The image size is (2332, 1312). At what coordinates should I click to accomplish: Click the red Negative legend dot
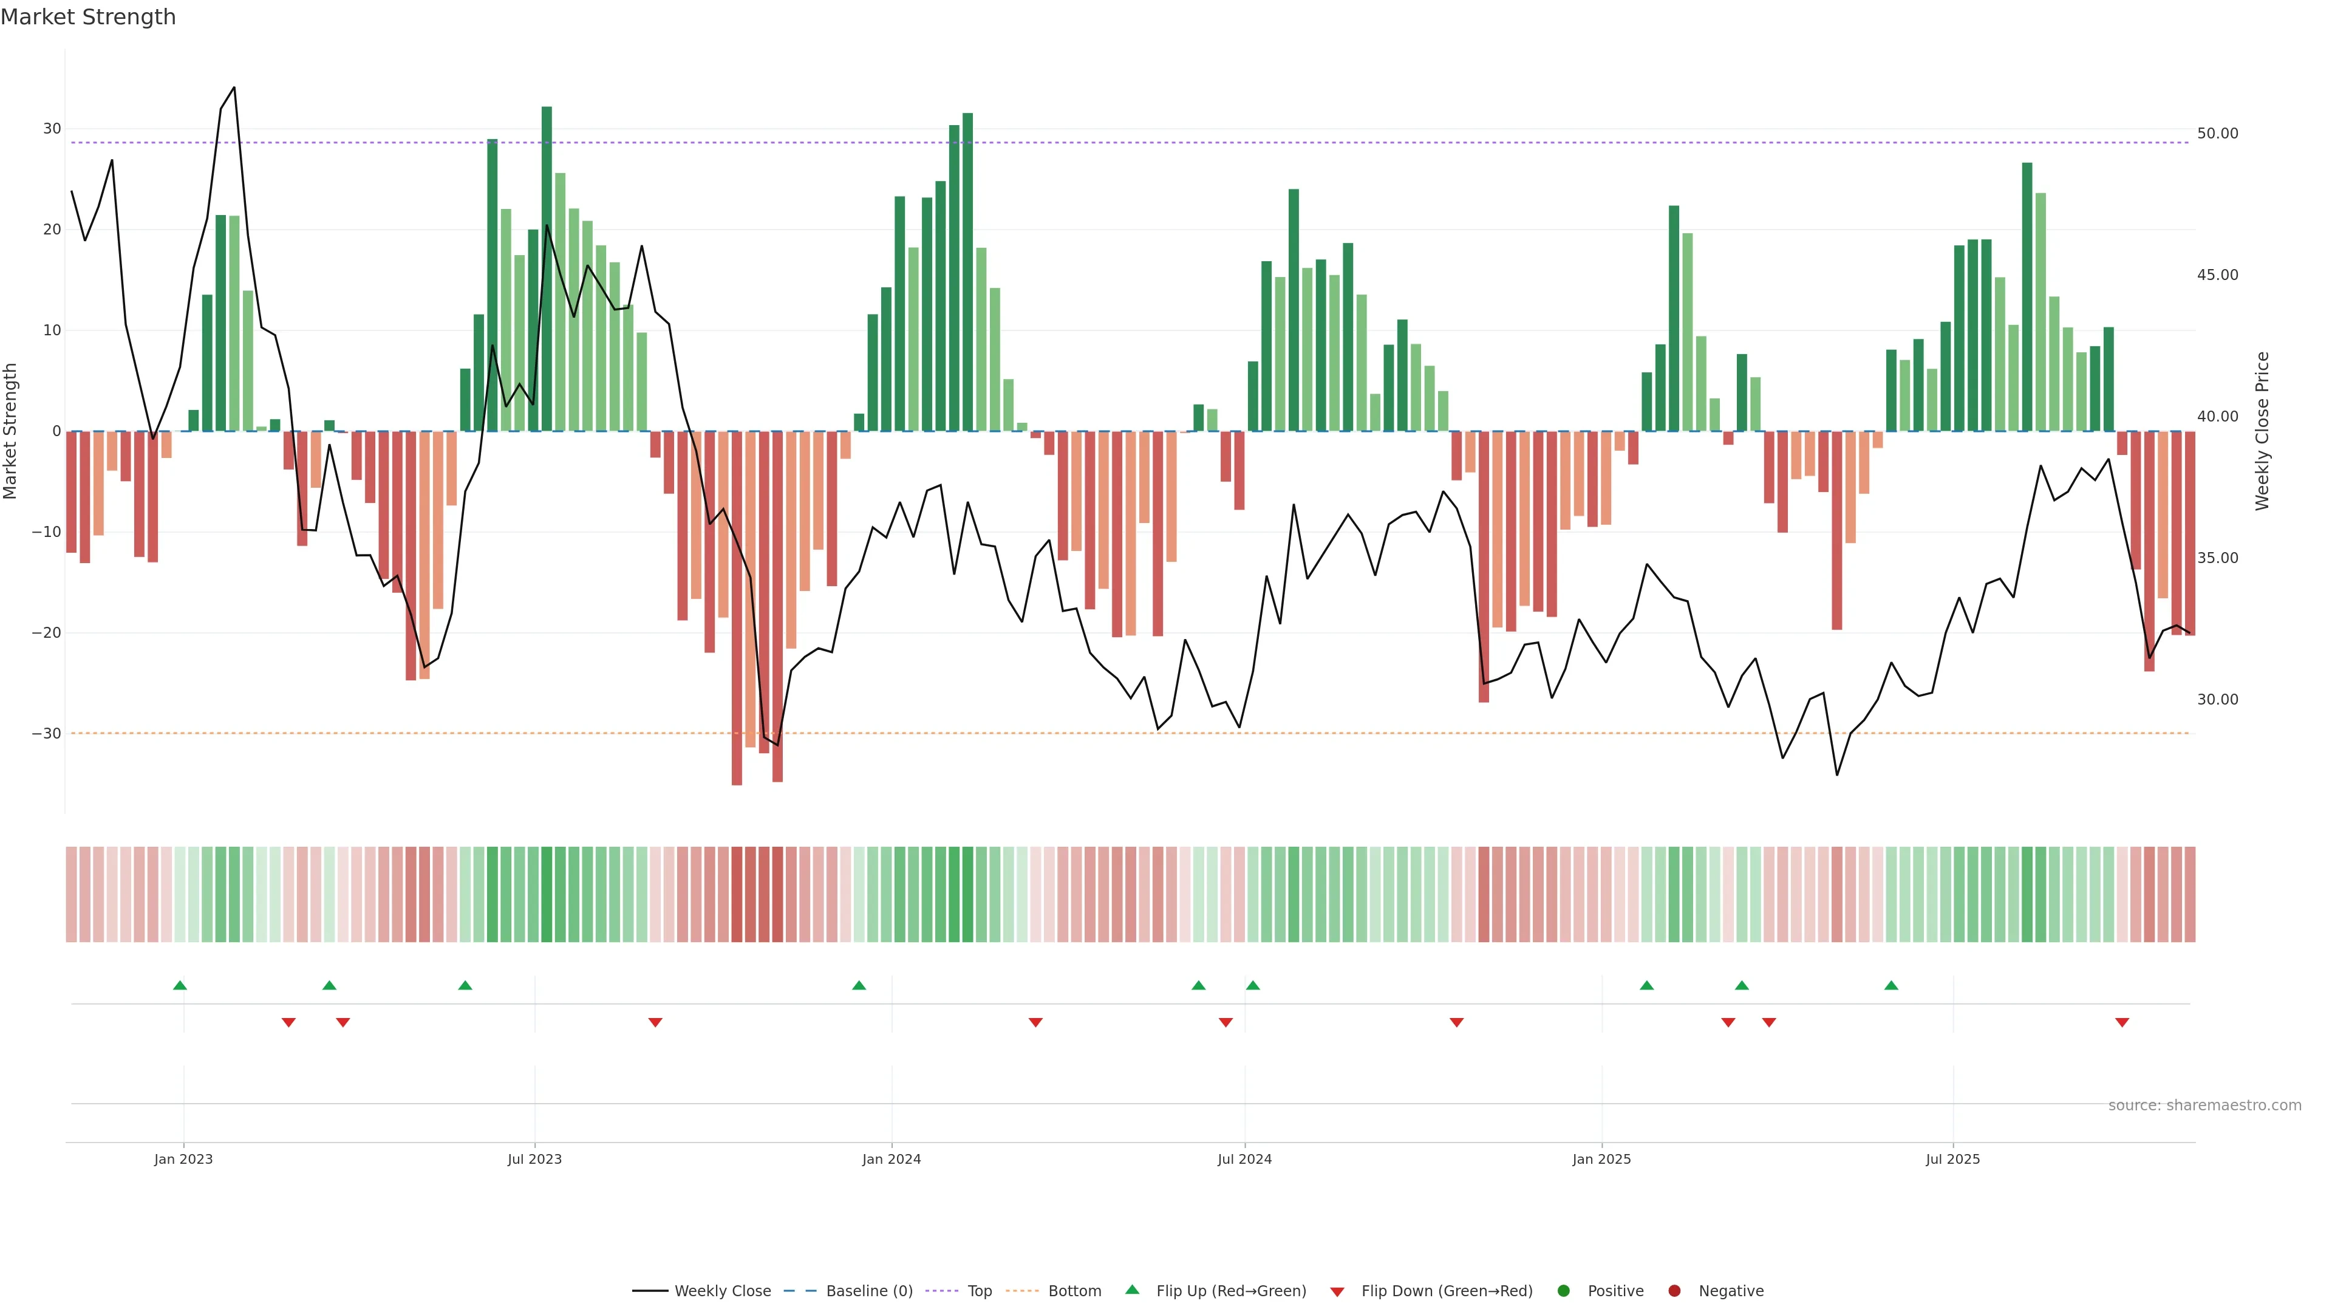point(1674,1291)
